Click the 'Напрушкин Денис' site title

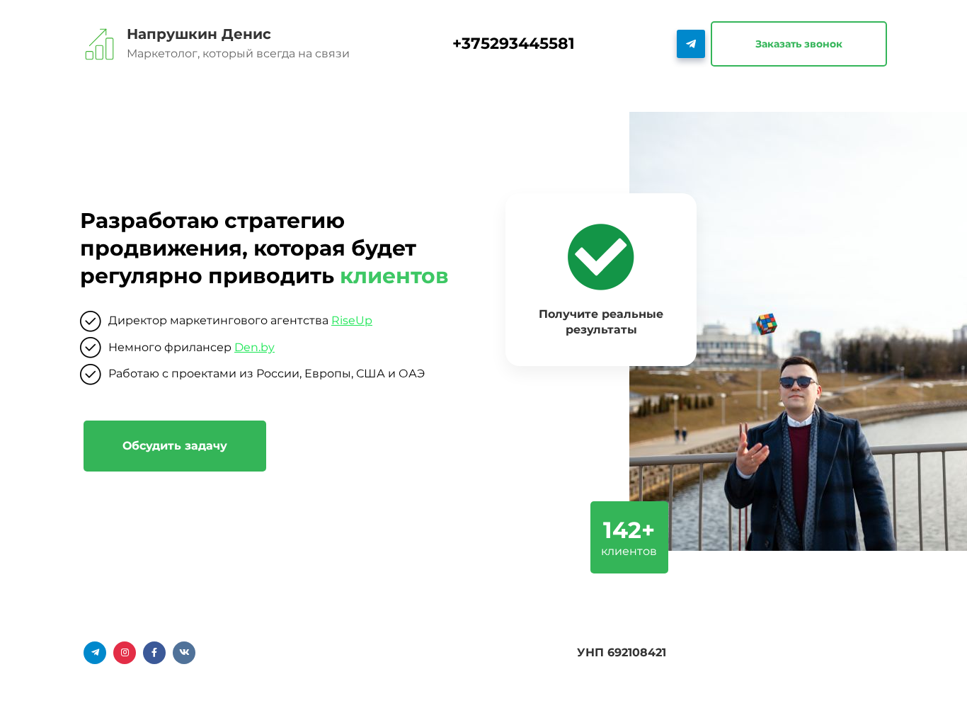pyautogui.click(x=199, y=34)
